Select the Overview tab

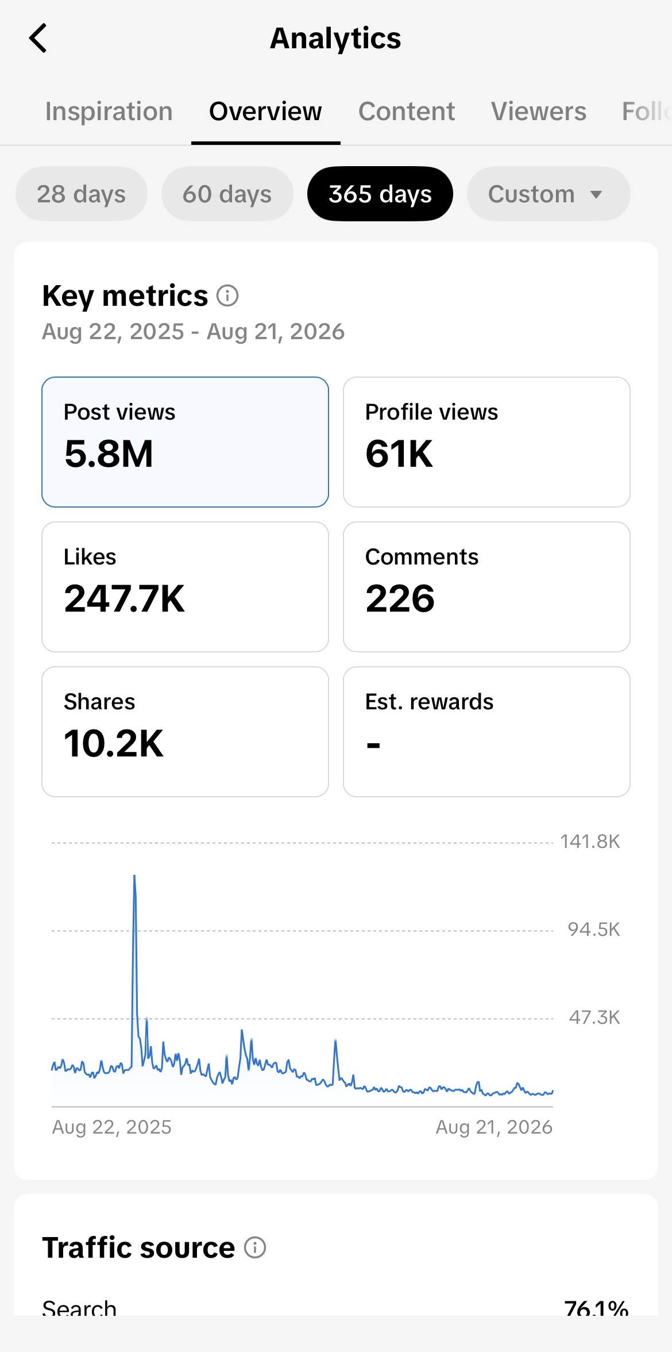(x=265, y=112)
